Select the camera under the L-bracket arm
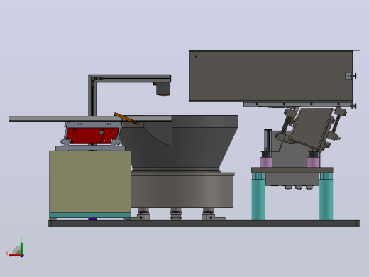Viewport: 369px width, 277px height. (x=163, y=89)
